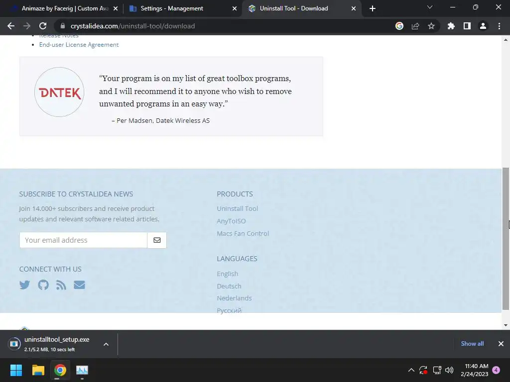This screenshot has width=510, height=382.
Task: Click the Datek logo image
Action: click(x=59, y=92)
